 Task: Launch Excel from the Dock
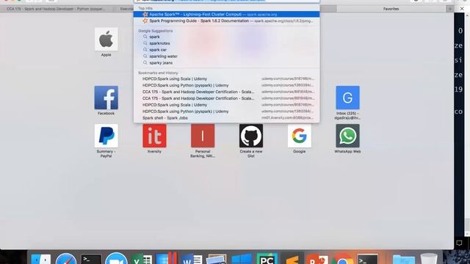[142, 259]
